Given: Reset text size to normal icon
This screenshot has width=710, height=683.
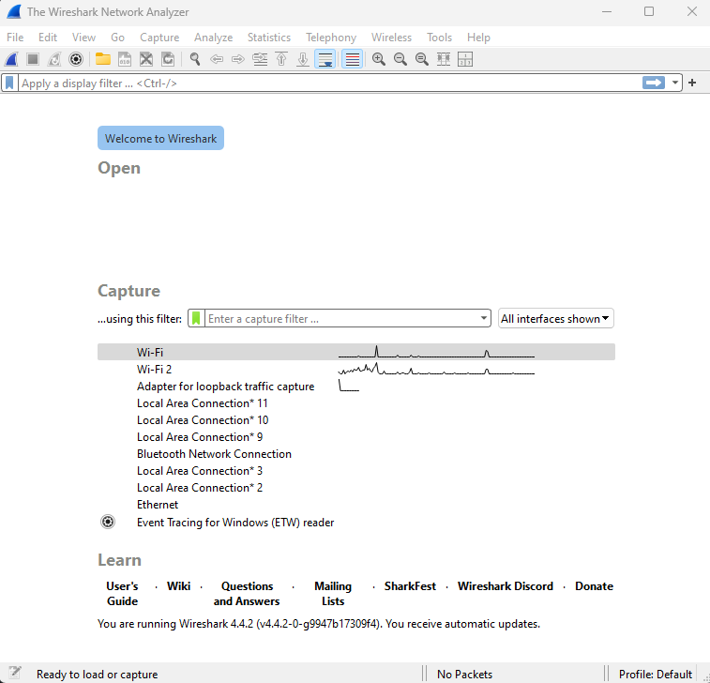Looking at the screenshot, I should 422,59.
